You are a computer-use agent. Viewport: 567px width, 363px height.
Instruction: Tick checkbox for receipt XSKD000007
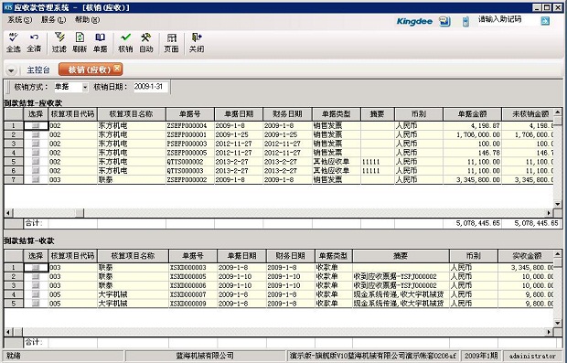click(36, 294)
